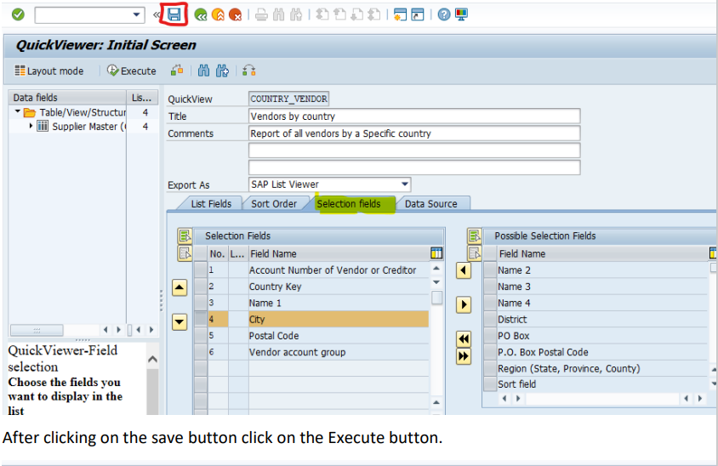This screenshot has width=718, height=466.
Task: Switch to the Sort Order tab
Action: pyautogui.click(x=274, y=204)
